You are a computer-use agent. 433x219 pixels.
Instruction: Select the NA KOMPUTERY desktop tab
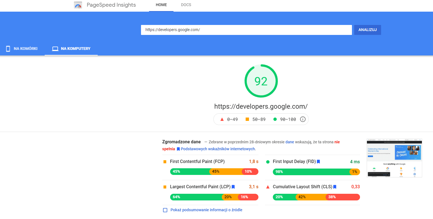[71, 49]
